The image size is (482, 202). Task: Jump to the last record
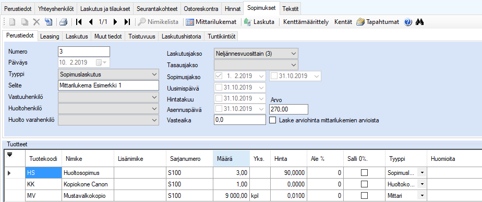127,22
